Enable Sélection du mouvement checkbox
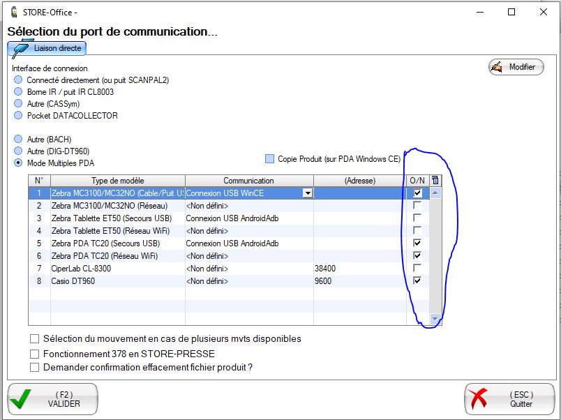 click(x=35, y=339)
